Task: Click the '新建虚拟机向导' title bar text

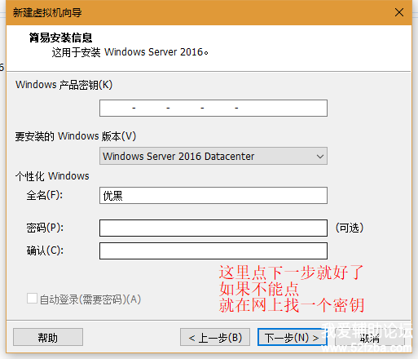Action: pyautogui.click(x=47, y=12)
